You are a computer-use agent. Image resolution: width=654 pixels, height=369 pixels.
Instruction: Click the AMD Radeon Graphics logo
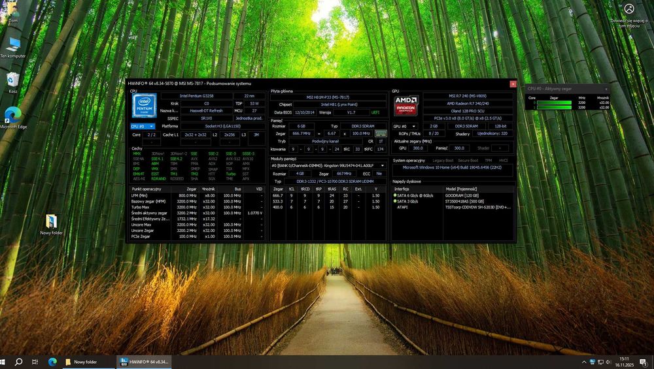coord(406,106)
